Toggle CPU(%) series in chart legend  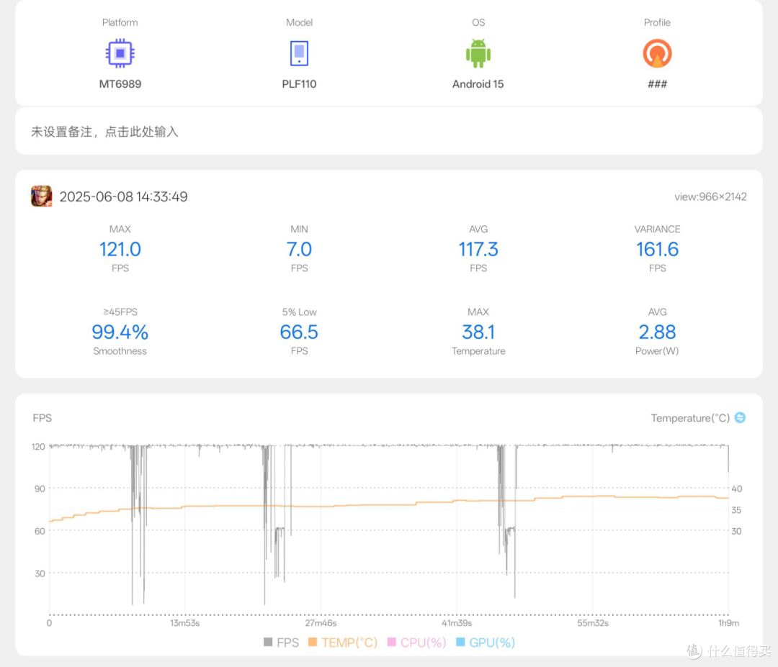tap(417, 643)
